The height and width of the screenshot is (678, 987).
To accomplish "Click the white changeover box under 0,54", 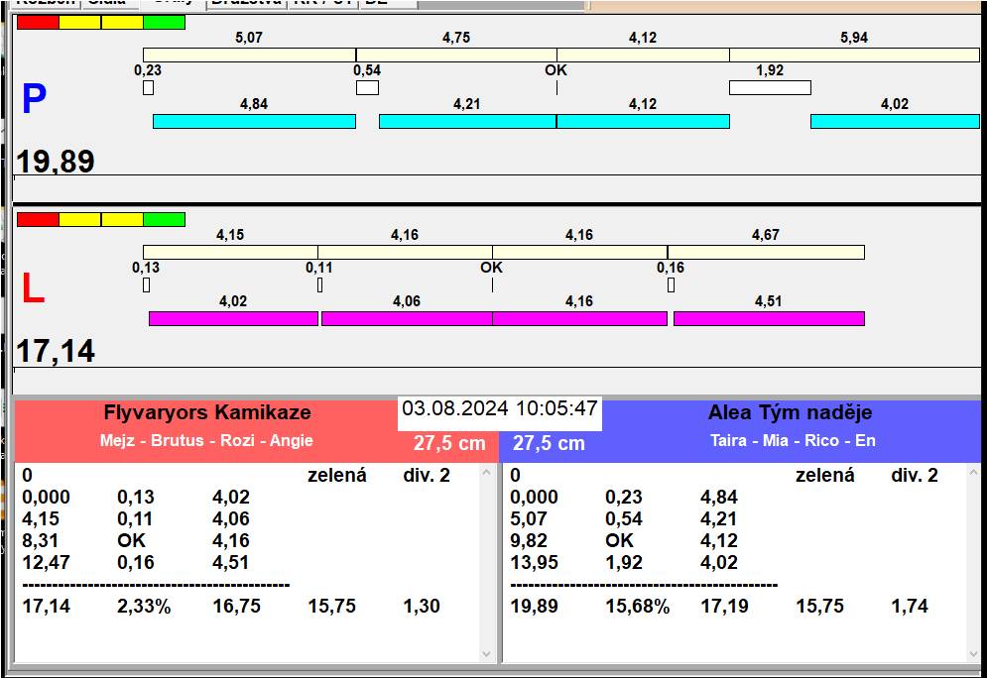I will [x=367, y=87].
